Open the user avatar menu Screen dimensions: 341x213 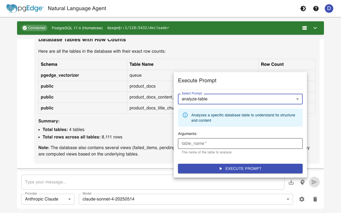tap(329, 9)
